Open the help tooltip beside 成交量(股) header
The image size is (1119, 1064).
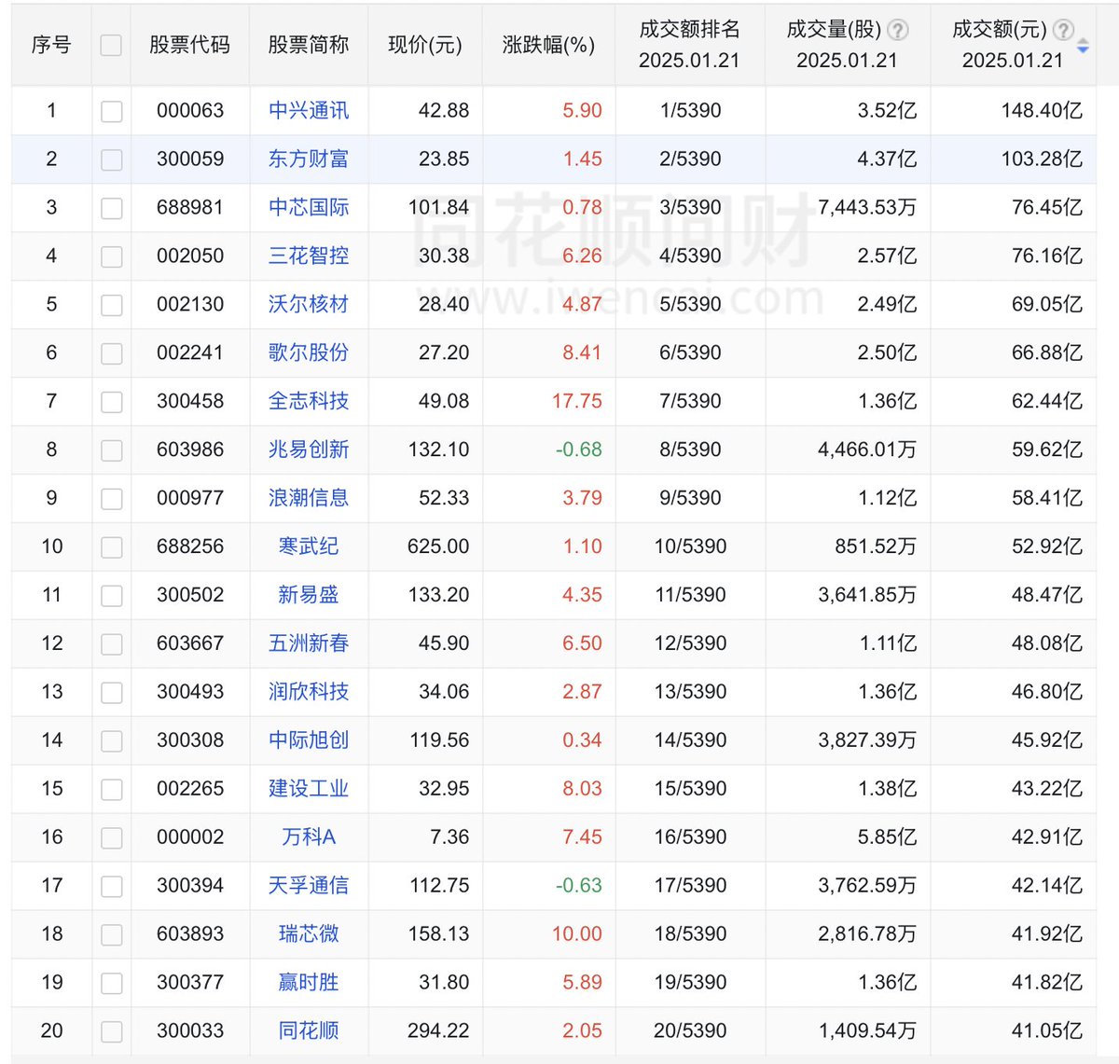(898, 30)
